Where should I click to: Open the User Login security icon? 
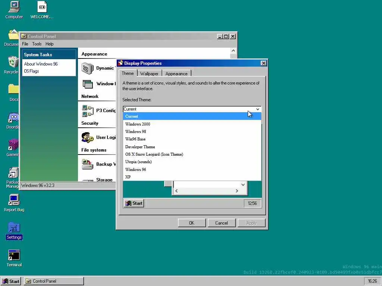pyautogui.click(x=87, y=137)
